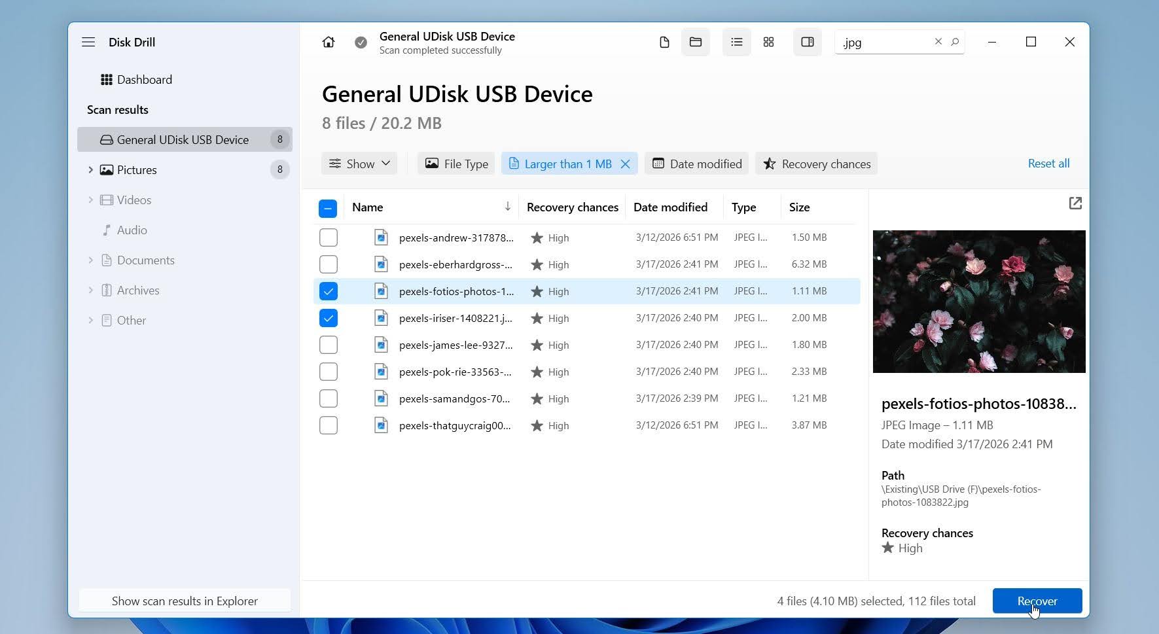Open the Dashboard
The image size is (1159, 634).
click(x=136, y=80)
